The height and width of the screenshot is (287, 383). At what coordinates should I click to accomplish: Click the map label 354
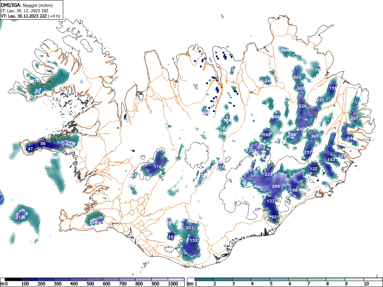click(93, 222)
